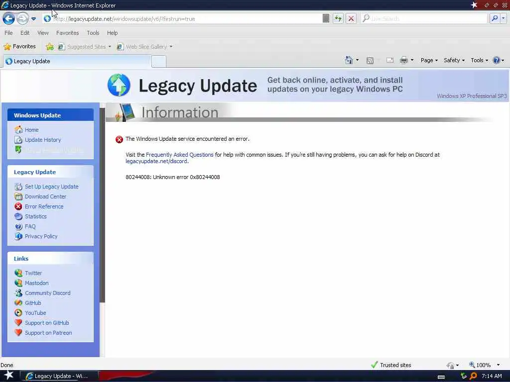
Task: Open the YouTube link
Action: click(x=35, y=313)
